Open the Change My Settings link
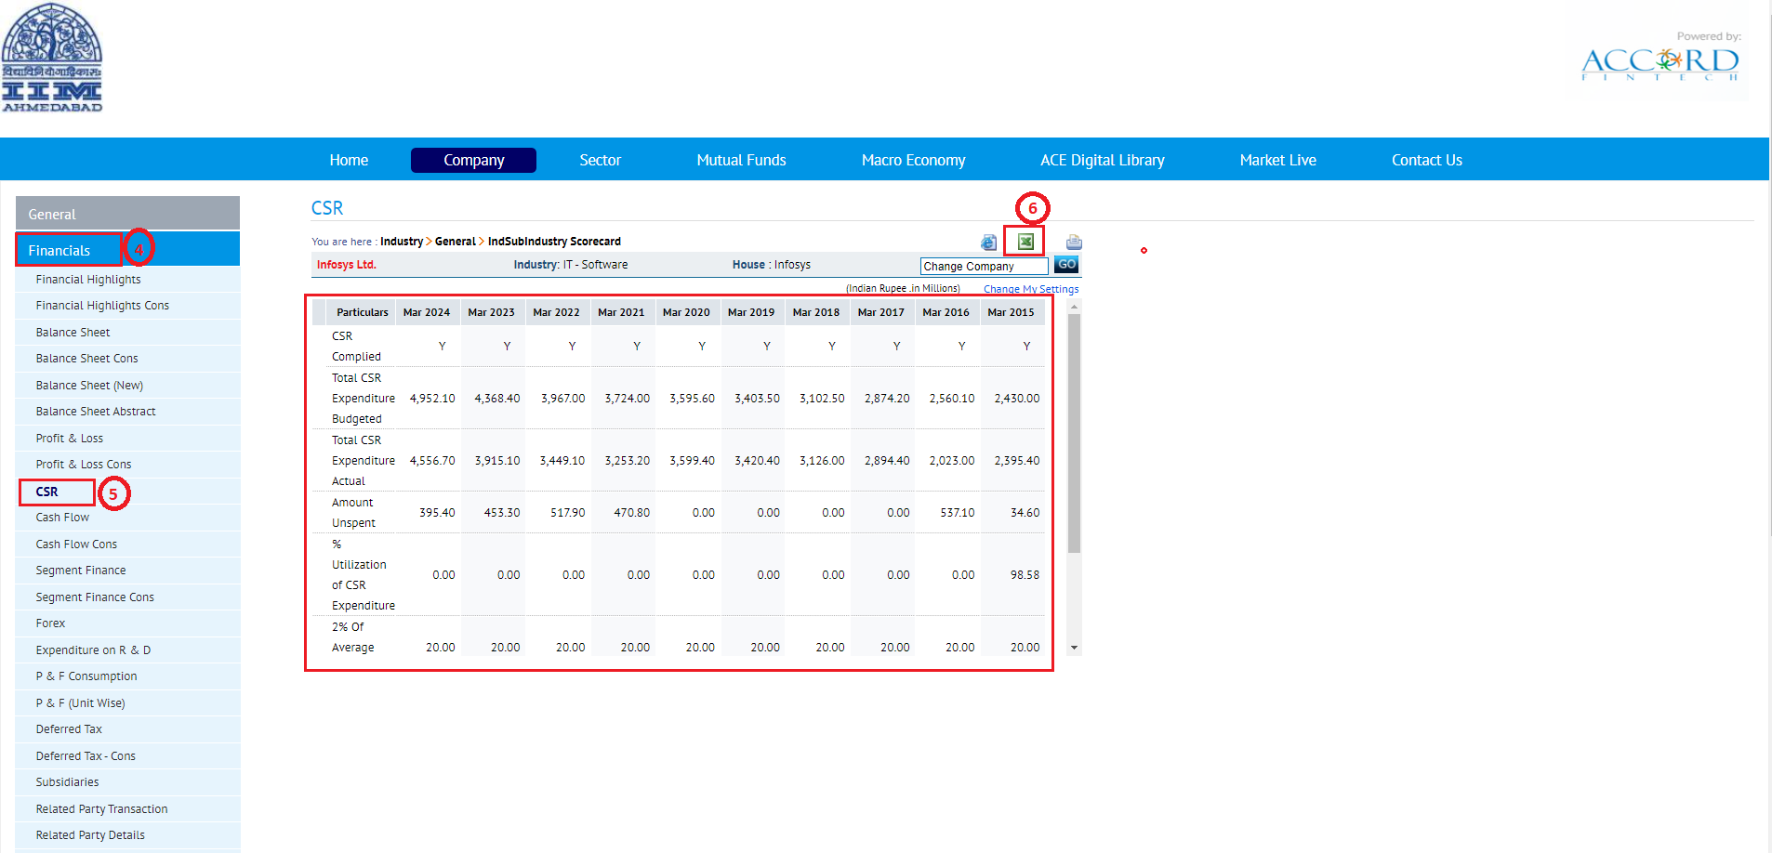Viewport: 1772px width, 853px height. pos(1031,289)
